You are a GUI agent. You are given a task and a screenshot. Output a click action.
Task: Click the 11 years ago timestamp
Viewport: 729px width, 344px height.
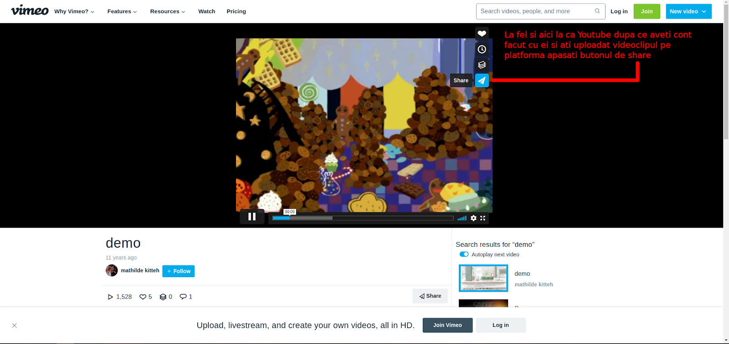pos(121,258)
